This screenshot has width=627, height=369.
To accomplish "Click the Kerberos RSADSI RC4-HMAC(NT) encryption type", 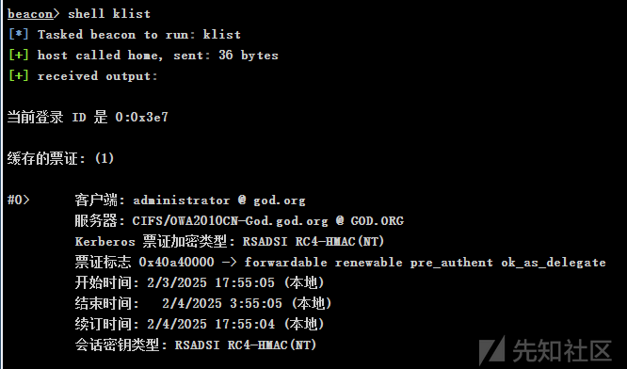I will [x=313, y=242].
